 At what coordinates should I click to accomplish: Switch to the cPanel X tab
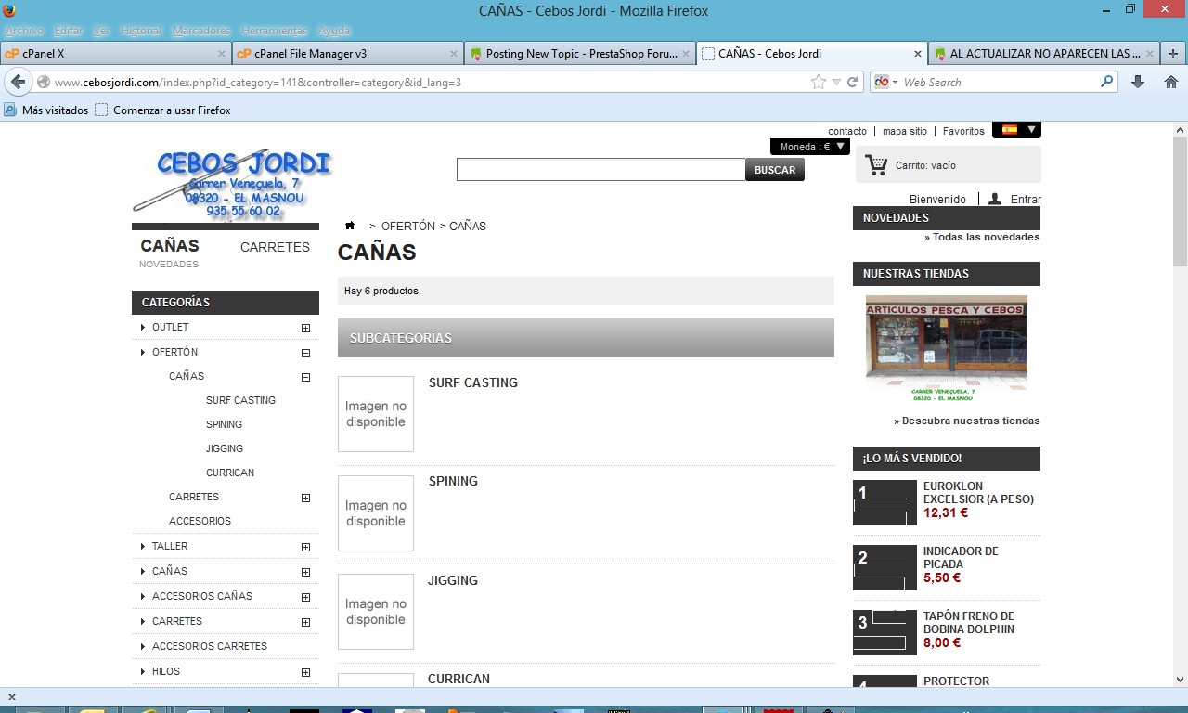point(115,54)
